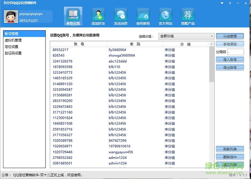Select account row 3233410773
Image resolution: width=251 pixels, height=179 pixels.
point(130,73)
